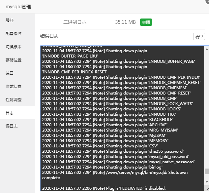Click log line Shutting down plugin 'MRG_MYISAM'
This screenshot has height=193, width=209.
click(x=110, y=130)
